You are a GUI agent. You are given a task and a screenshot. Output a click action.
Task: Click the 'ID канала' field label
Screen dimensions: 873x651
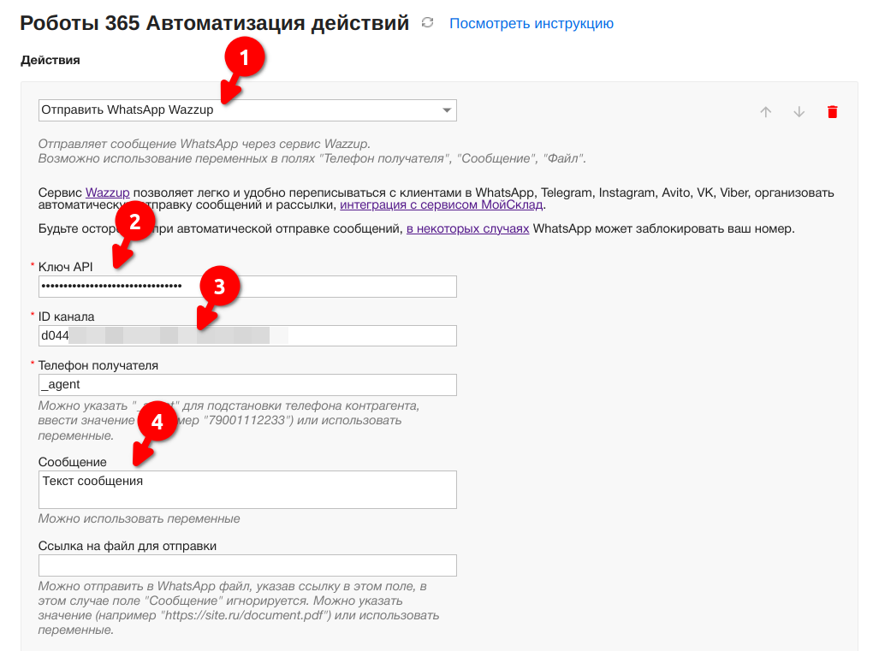(x=66, y=317)
